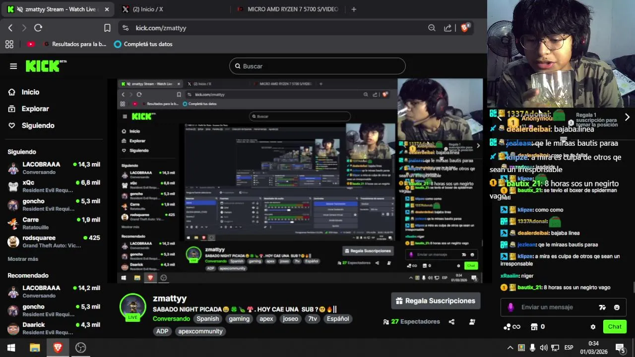Viewport: 635px width, 357px height.
Task: Open the Windows Start menu
Action: pyautogui.click(x=11, y=348)
